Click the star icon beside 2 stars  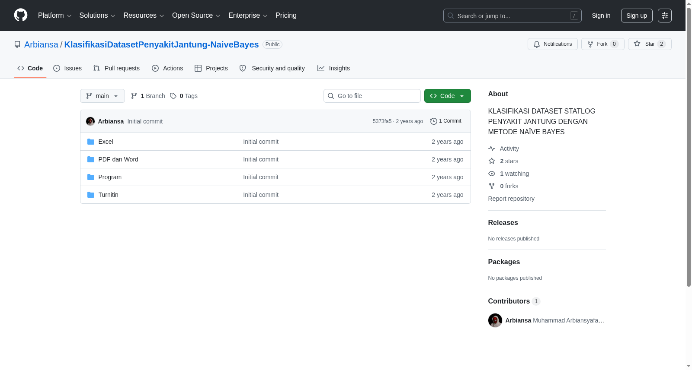click(x=492, y=161)
